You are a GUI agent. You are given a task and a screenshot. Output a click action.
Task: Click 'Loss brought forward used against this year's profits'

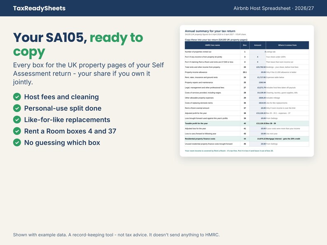[x=206, y=118]
